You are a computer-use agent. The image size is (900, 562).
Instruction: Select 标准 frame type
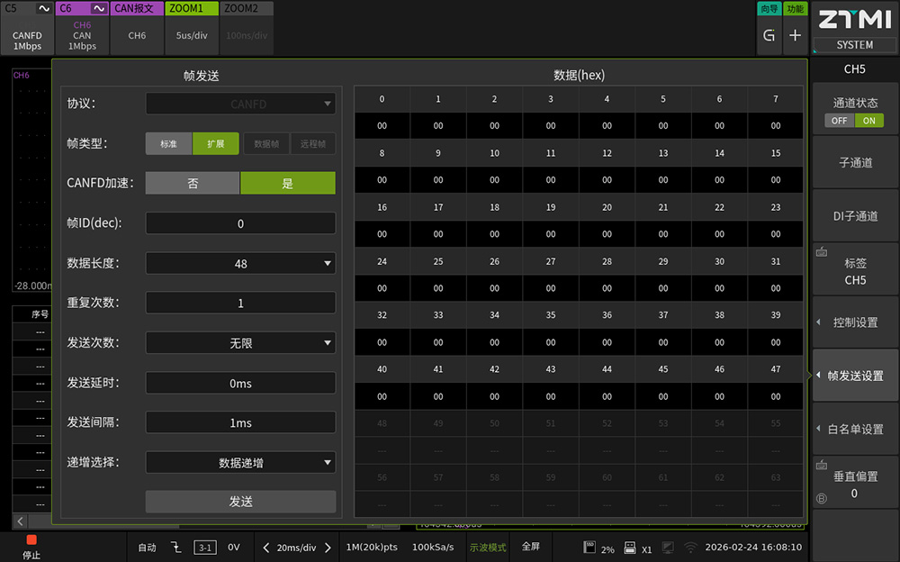168,144
